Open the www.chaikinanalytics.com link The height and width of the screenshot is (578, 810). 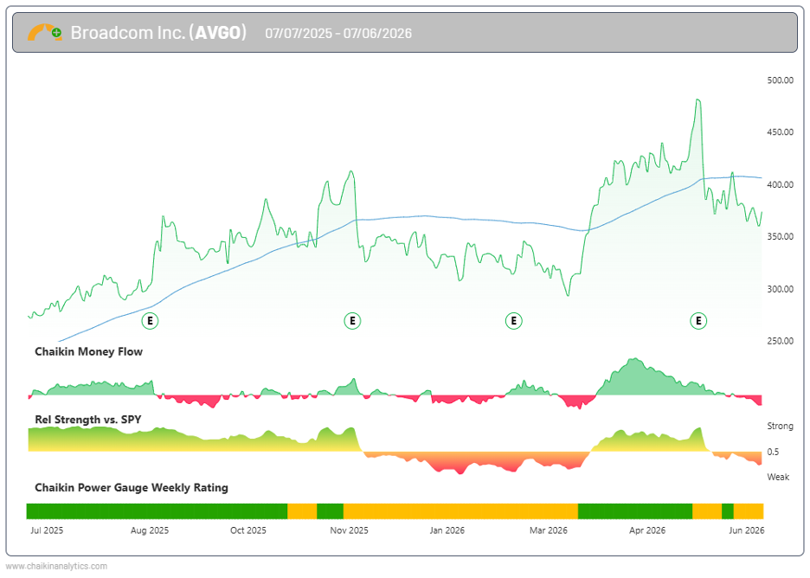pos(56,566)
